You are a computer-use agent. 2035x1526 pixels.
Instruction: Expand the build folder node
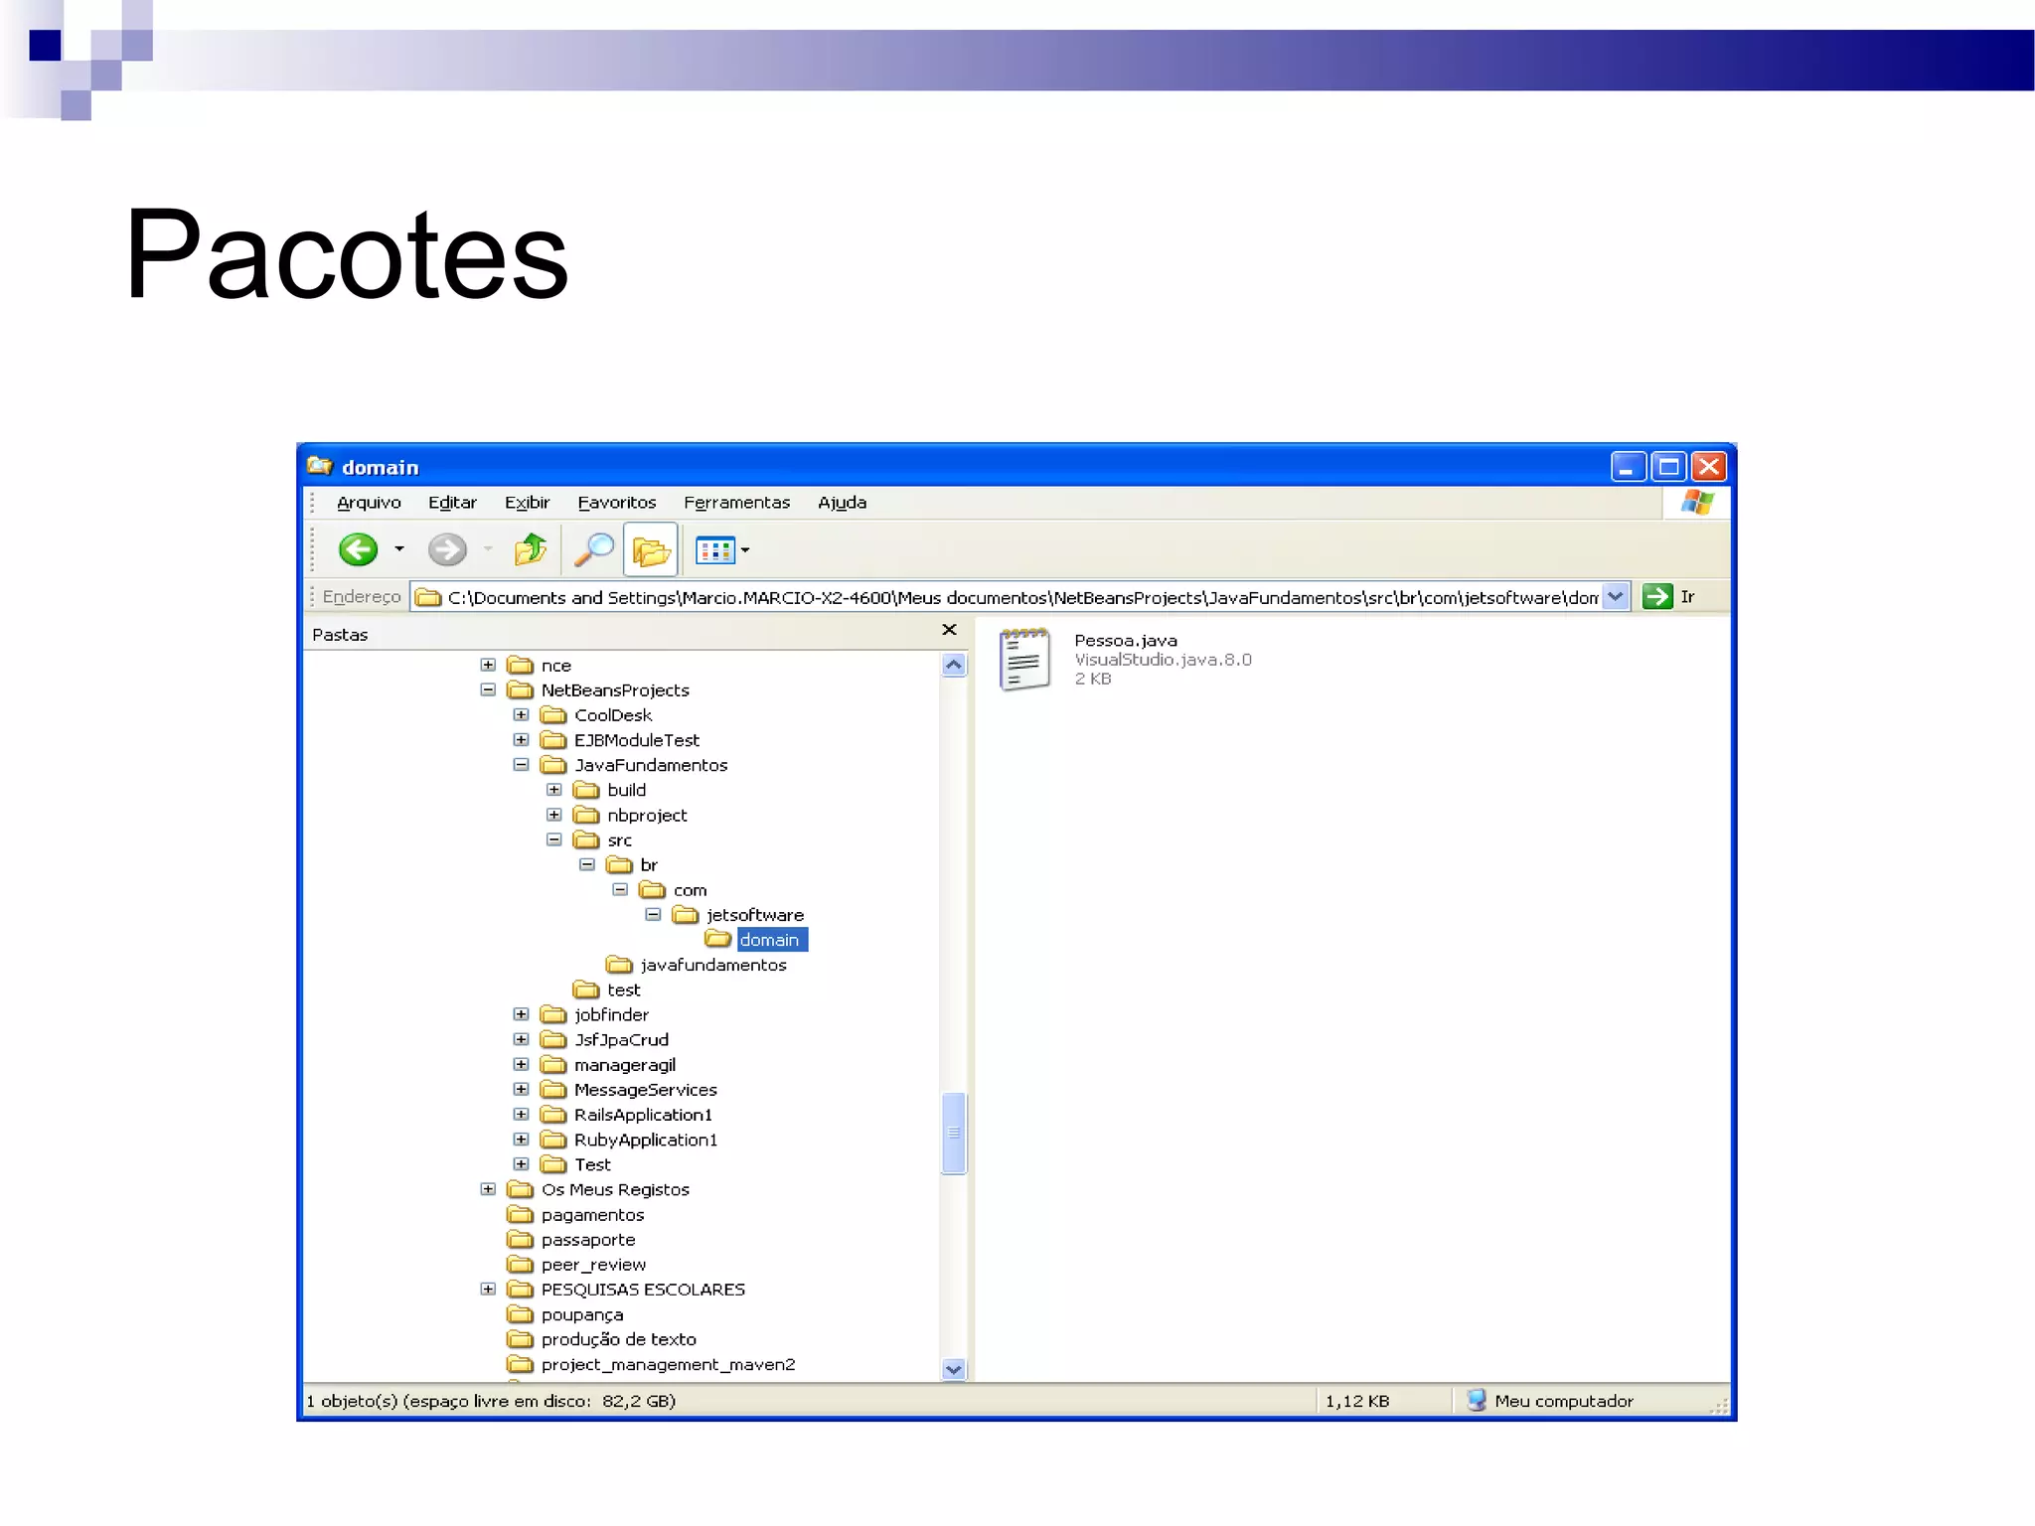pos(554,790)
